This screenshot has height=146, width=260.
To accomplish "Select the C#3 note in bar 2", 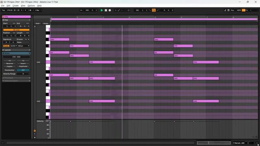I will [x=102, y=62].
